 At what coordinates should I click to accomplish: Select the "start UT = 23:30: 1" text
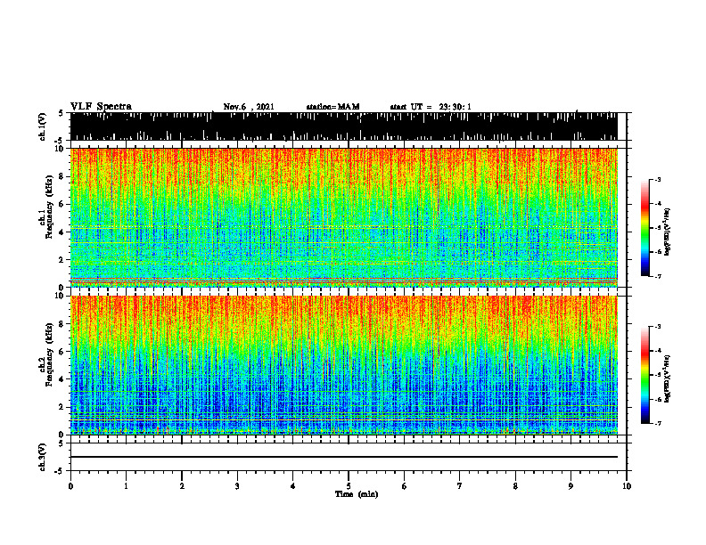click(x=431, y=107)
